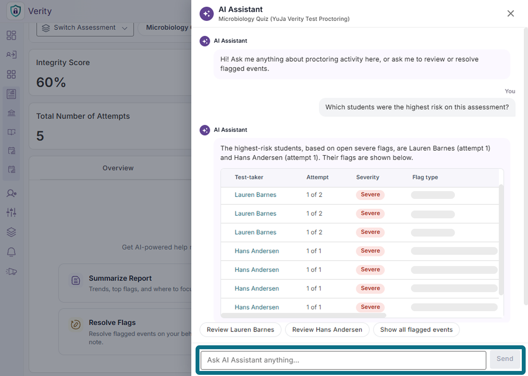Open the institution building icon in sidebar

click(11, 113)
